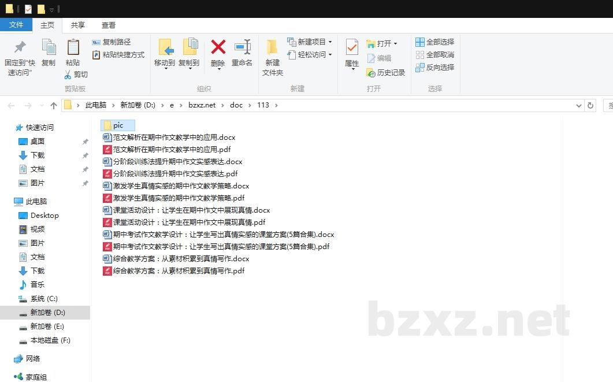The width and height of the screenshot is (613, 382).
Task: Click the Cut scissors icon
Action: click(x=68, y=75)
